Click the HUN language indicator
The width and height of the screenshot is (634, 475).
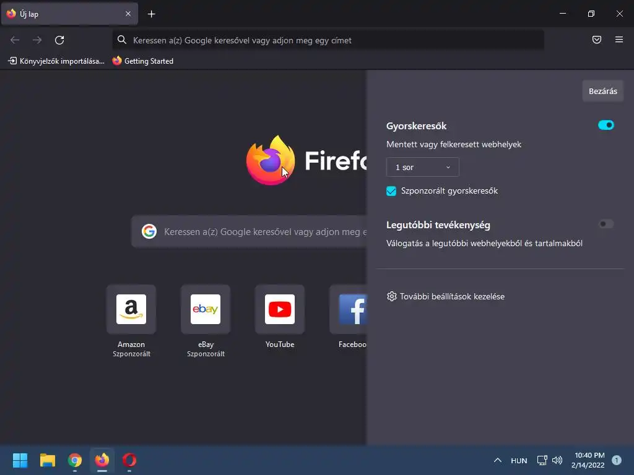click(x=519, y=460)
